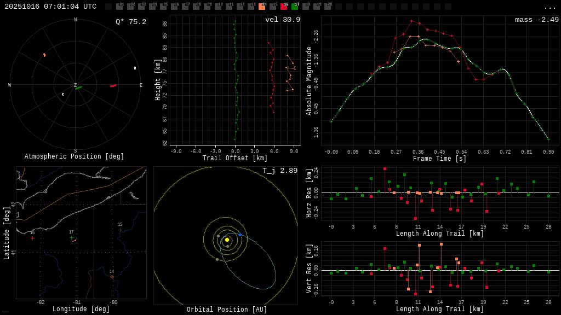Click station 16 red cross on map
561x315 pixels.
click(x=32, y=238)
